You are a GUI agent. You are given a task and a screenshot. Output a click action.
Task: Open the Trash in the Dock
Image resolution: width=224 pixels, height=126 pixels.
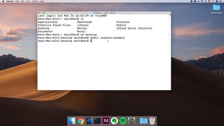coord(152,121)
